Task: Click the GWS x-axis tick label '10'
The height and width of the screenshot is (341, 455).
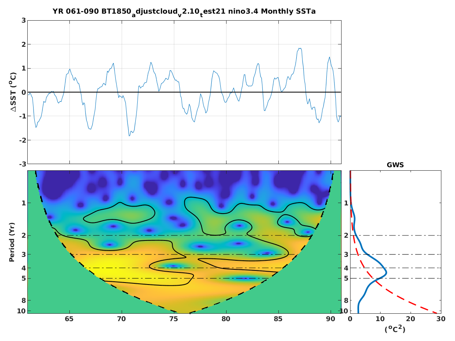Action: (380, 319)
